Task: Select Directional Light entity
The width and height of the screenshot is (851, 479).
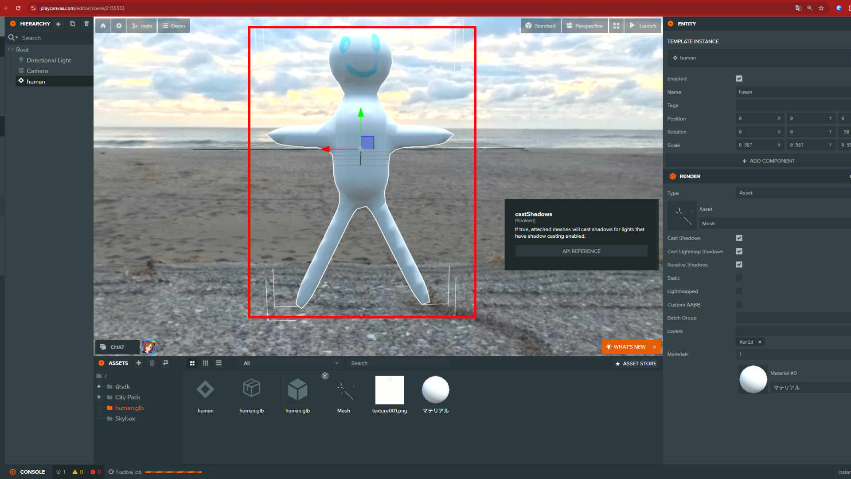Action: coord(49,60)
